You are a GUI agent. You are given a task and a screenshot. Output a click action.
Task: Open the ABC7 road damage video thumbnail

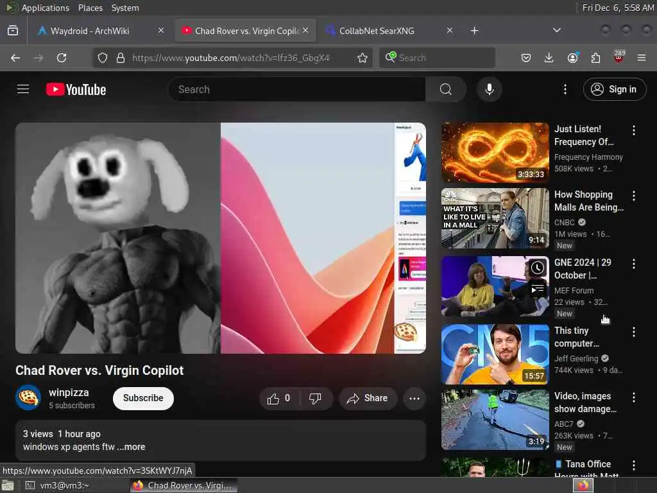(x=495, y=420)
